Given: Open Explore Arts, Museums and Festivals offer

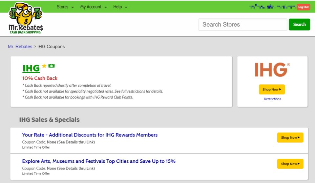Looking at the screenshot, I should pos(99,161).
